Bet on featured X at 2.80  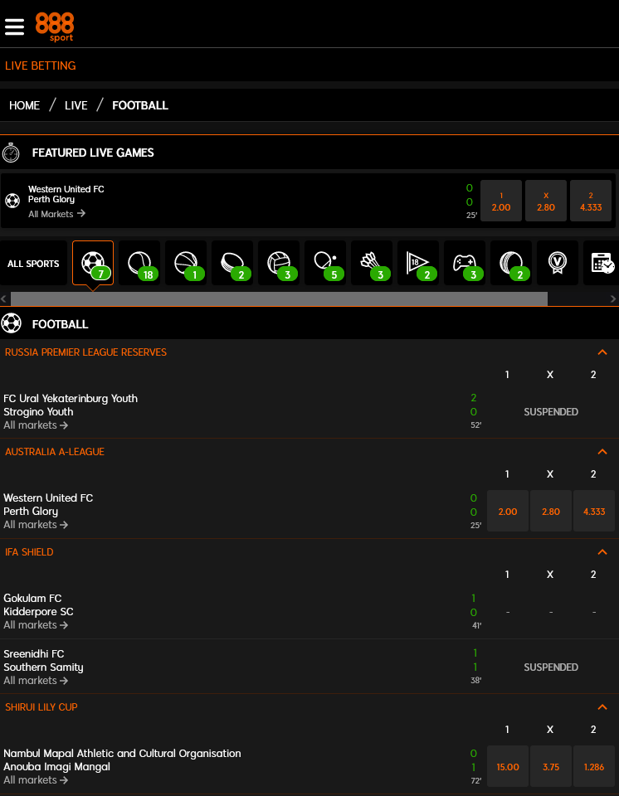(546, 201)
